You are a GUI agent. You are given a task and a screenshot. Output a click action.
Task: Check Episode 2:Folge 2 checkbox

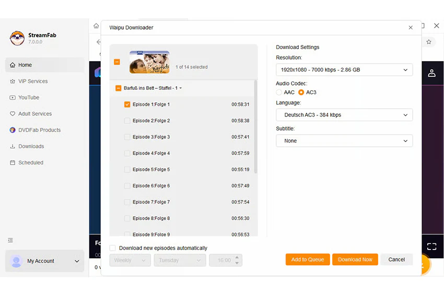coord(127,121)
